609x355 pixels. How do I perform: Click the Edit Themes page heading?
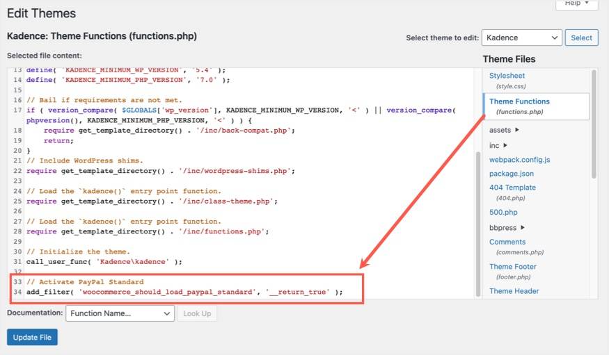coord(42,14)
